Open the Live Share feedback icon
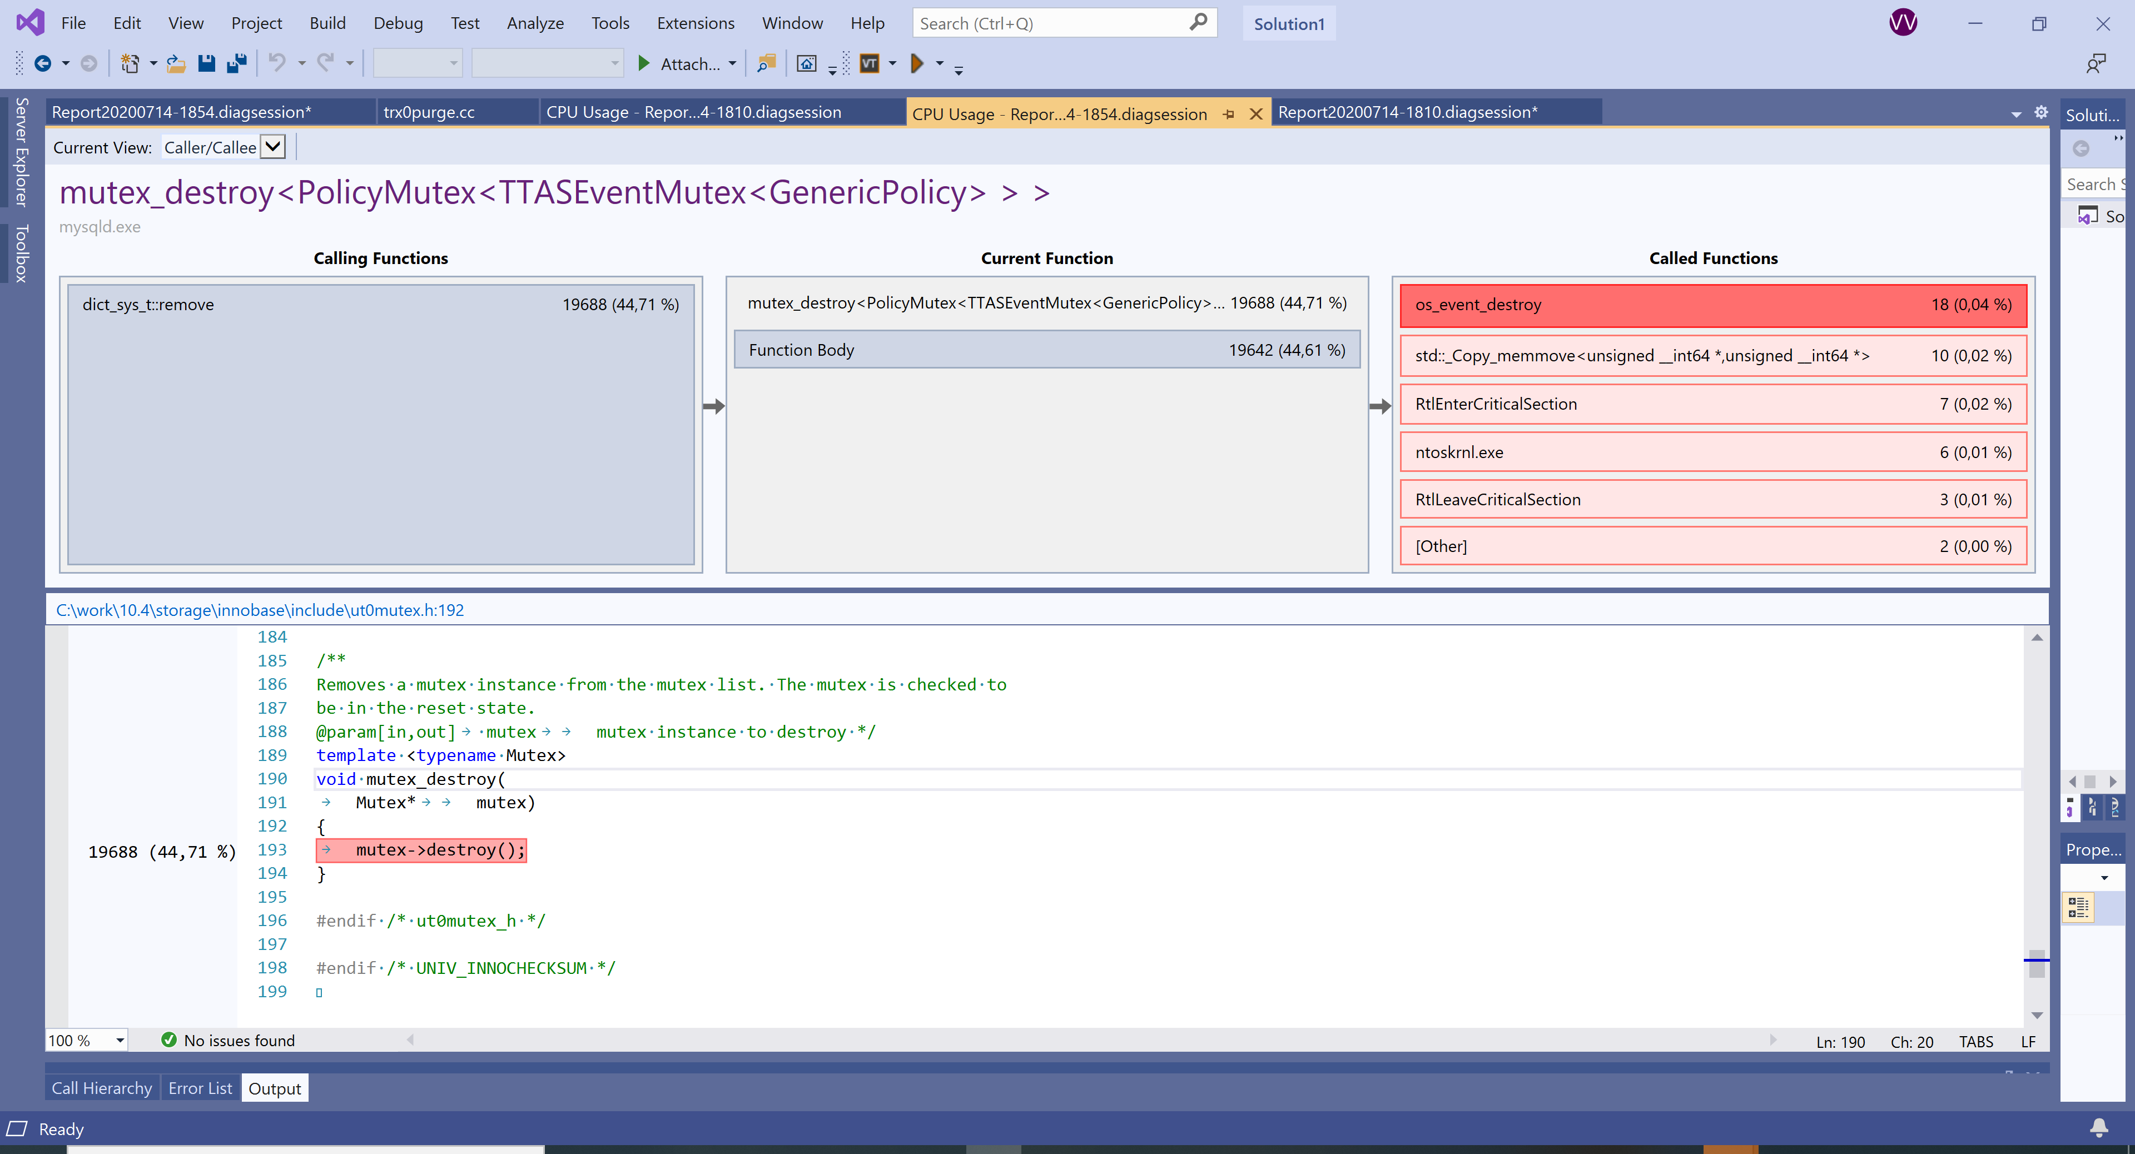This screenshot has width=2135, height=1154. (x=2096, y=63)
